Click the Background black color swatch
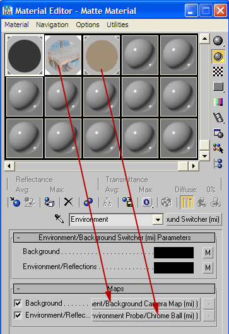The image size is (229, 334). pos(173,253)
